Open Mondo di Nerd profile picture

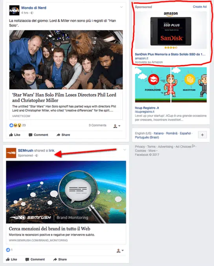(x=14, y=10)
